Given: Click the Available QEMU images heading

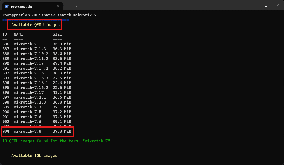Looking at the screenshot, I should tap(35, 25).
